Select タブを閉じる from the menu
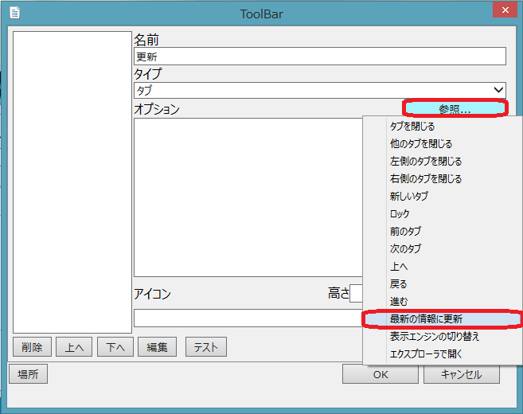The width and height of the screenshot is (523, 414). coord(412,127)
